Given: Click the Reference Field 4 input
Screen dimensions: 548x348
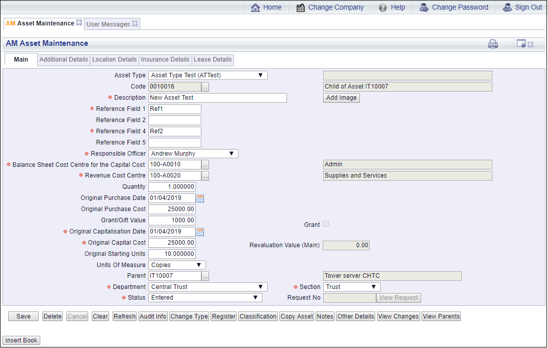Looking at the screenshot, I should pyautogui.click(x=175, y=131).
